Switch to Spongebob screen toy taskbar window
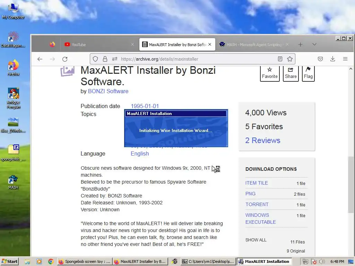Image resolution: width=355 pixels, height=266 pixels. pos(84,262)
